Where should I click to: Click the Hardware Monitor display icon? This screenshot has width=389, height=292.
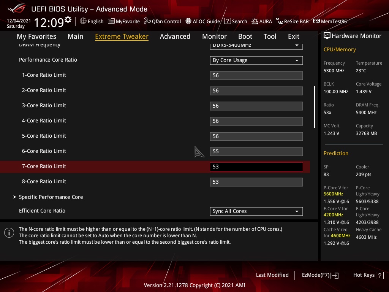(x=327, y=36)
